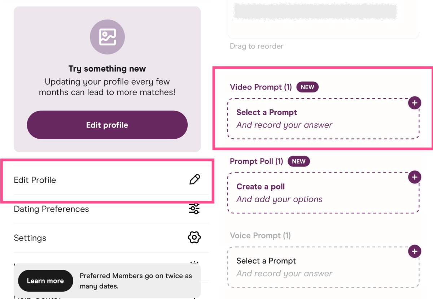Click the plus icon on the Voice Prompt card
The height and width of the screenshot is (299, 433).
(x=414, y=251)
